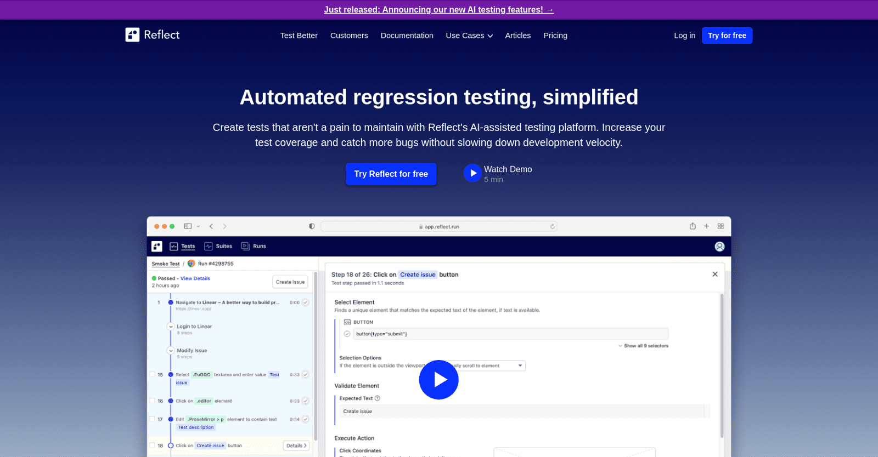Expand the Login to Linear step group
Screen dimensions: 878x457
tap(171, 327)
